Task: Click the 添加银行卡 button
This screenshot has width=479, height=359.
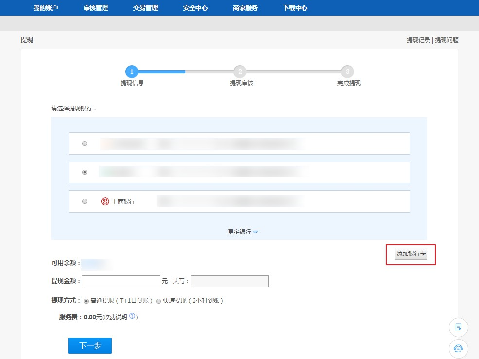Action: 411,254
